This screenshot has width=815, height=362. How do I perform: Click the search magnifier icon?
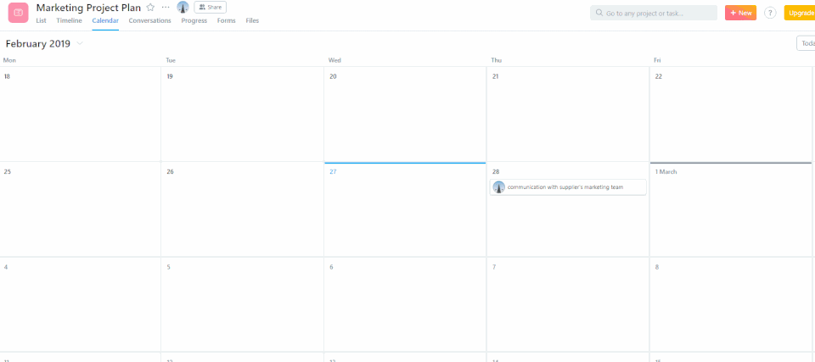[599, 13]
